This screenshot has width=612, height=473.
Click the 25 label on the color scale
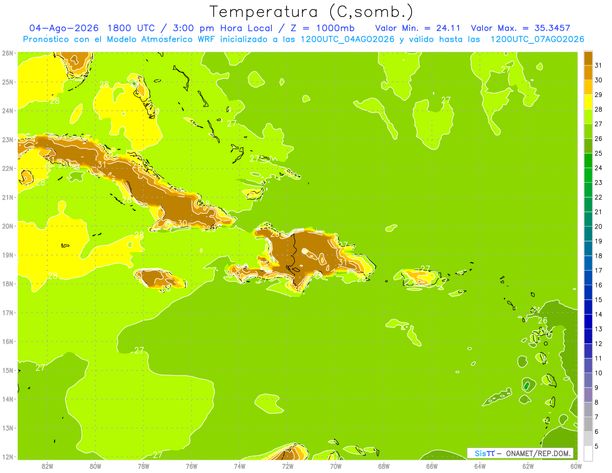pos(599,153)
